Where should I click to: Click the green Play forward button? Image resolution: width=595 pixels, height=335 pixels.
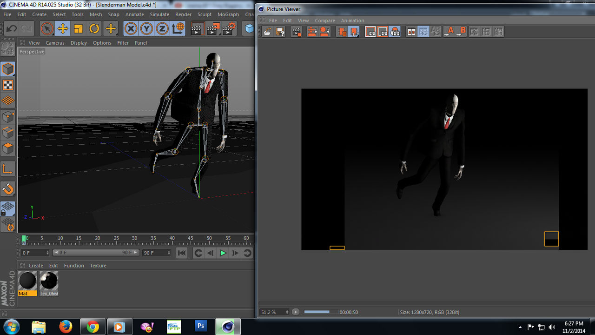[223, 253]
